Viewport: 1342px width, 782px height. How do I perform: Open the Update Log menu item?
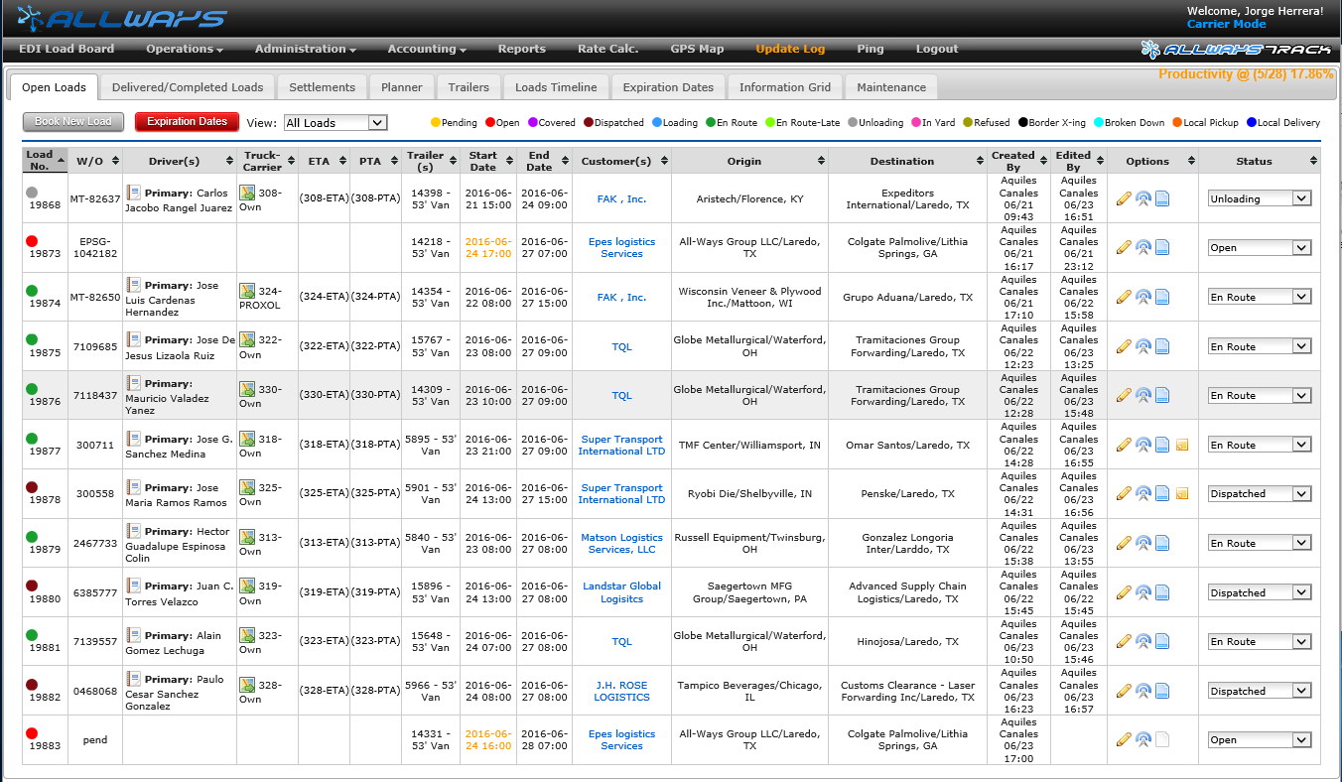point(790,49)
